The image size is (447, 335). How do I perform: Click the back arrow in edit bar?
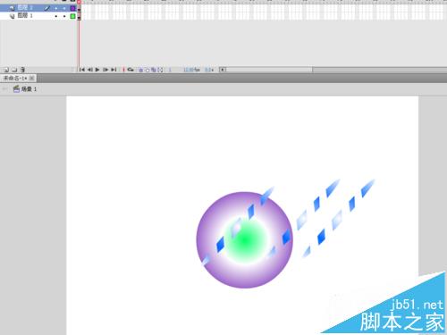[4, 89]
